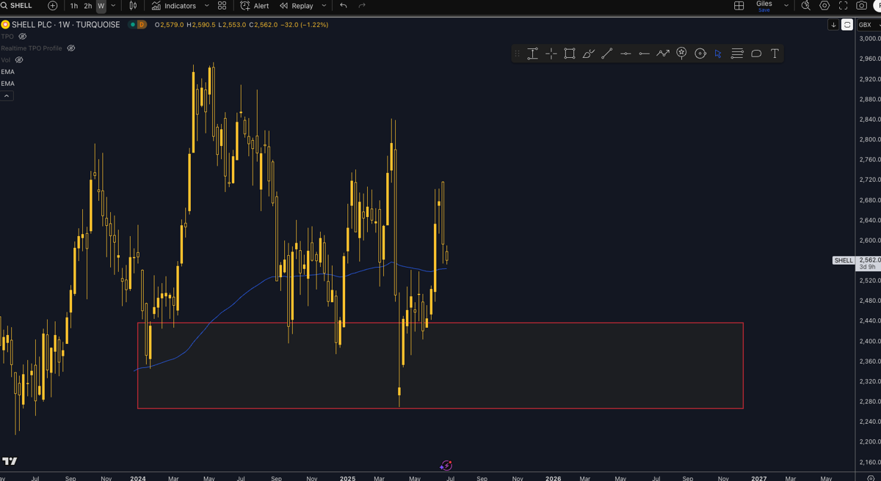The height and width of the screenshot is (481, 881).
Task: Click the orange D data-delay badge
Action: pos(141,25)
